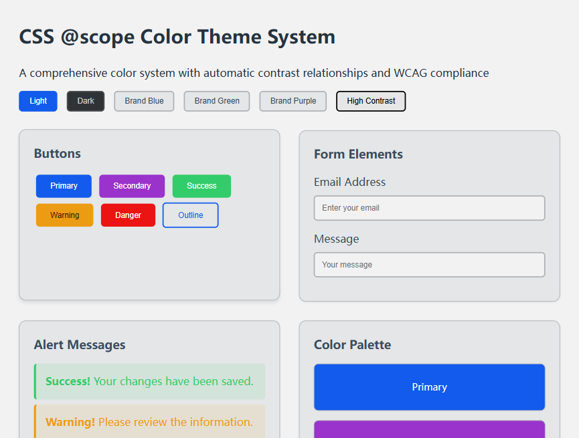Click into the Message text field

click(x=429, y=265)
